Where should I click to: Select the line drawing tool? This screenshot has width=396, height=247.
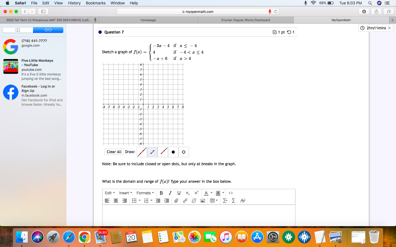142,152
